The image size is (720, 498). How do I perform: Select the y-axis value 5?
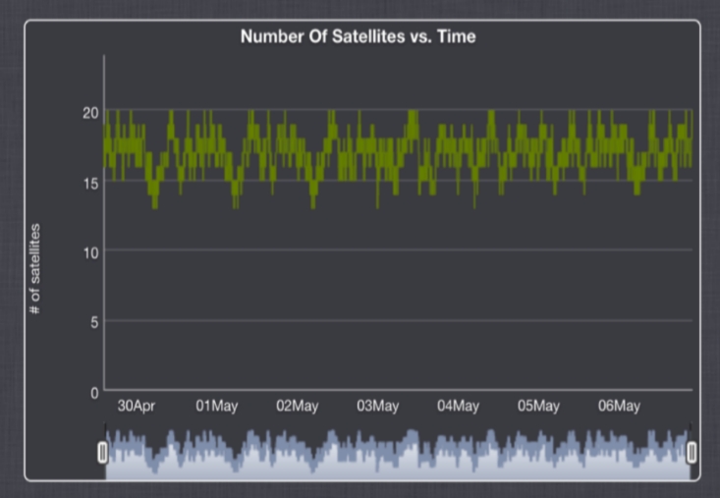(93, 322)
